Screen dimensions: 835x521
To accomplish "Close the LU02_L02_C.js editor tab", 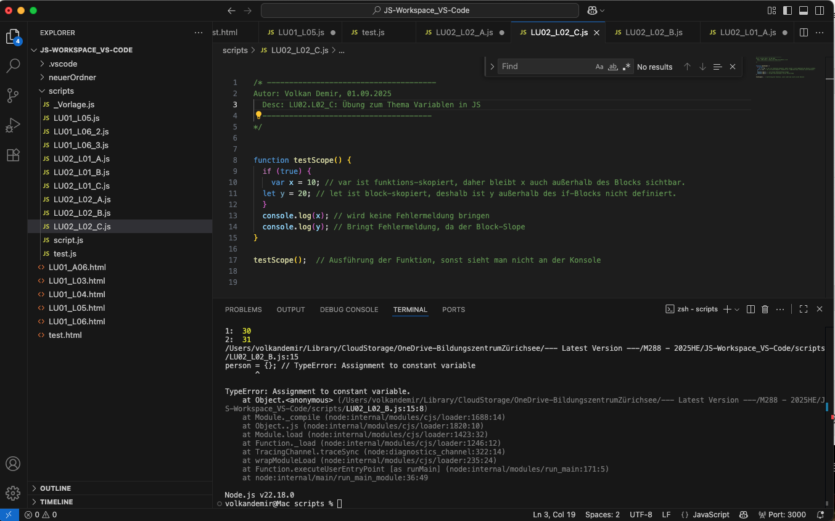I will [596, 33].
